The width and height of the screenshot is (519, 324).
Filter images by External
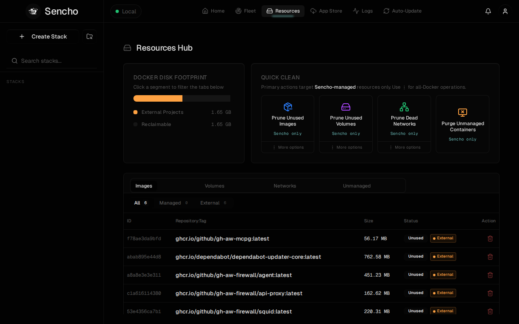[x=214, y=203]
